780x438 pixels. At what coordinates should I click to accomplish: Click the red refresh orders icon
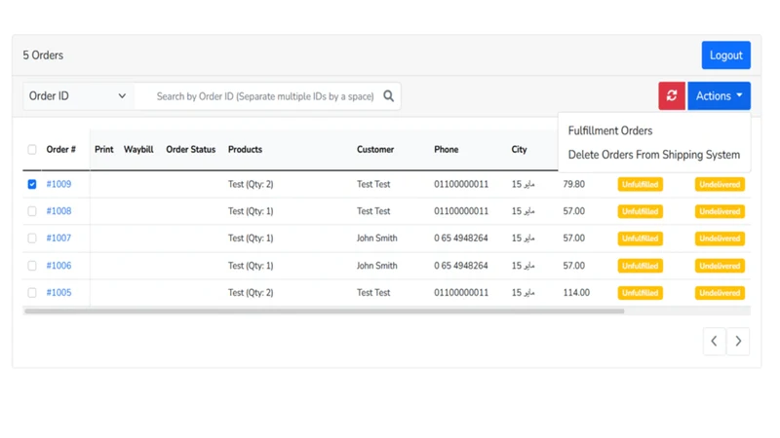(x=672, y=95)
